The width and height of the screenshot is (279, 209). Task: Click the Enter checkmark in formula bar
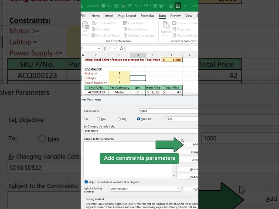pyautogui.click(x=116, y=48)
